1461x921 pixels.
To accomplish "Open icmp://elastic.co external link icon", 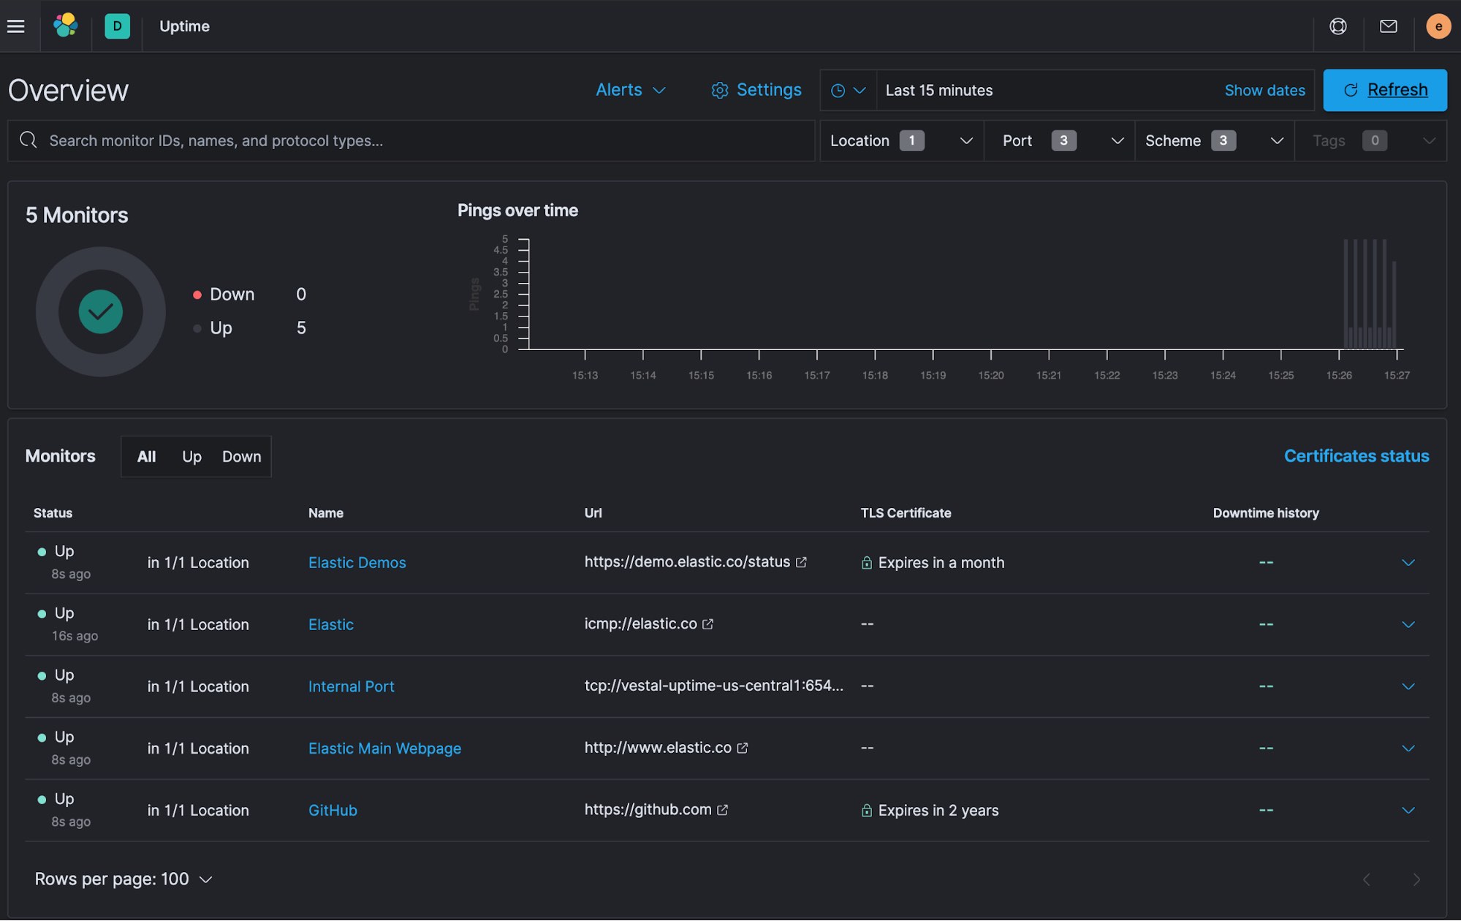I will pyautogui.click(x=707, y=624).
